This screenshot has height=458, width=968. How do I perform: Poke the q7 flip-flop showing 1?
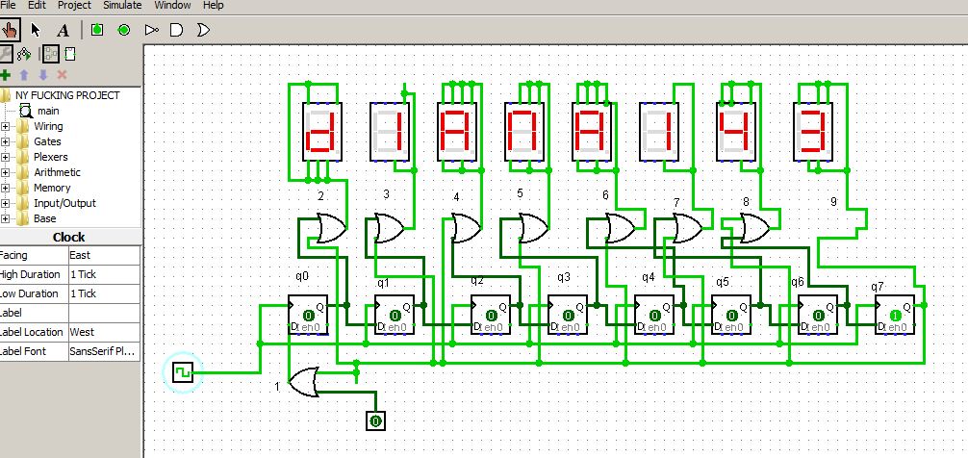(x=895, y=315)
